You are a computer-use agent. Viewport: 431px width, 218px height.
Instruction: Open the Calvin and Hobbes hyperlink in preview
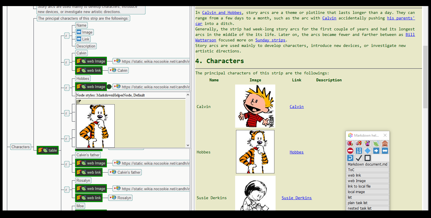click(222, 12)
